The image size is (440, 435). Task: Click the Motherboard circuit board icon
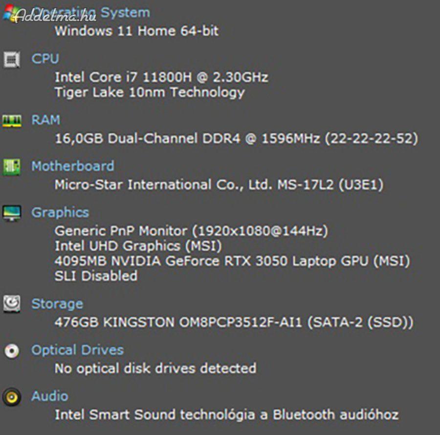coord(11,167)
